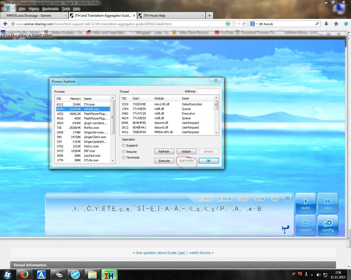Reload page with the refresh icon
The width and height of the screenshot is (351, 280).
pyautogui.click(x=244, y=24)
